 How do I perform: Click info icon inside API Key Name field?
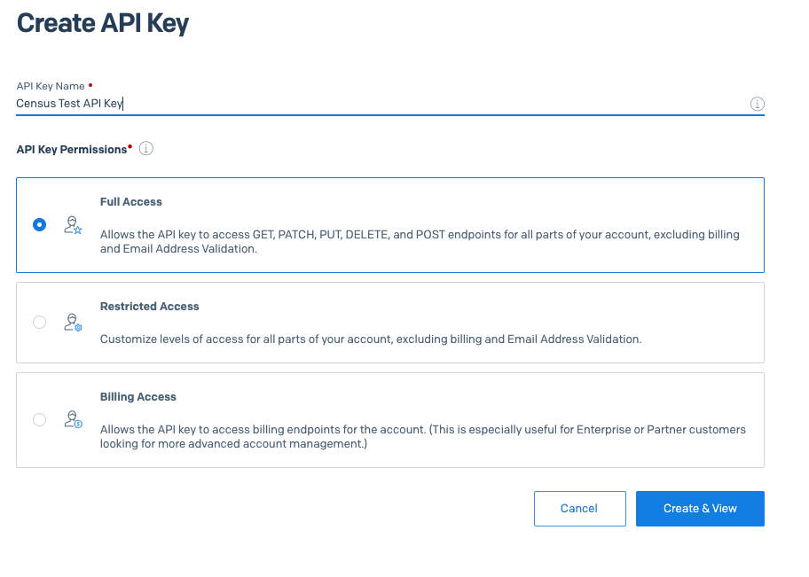point(758,104)
